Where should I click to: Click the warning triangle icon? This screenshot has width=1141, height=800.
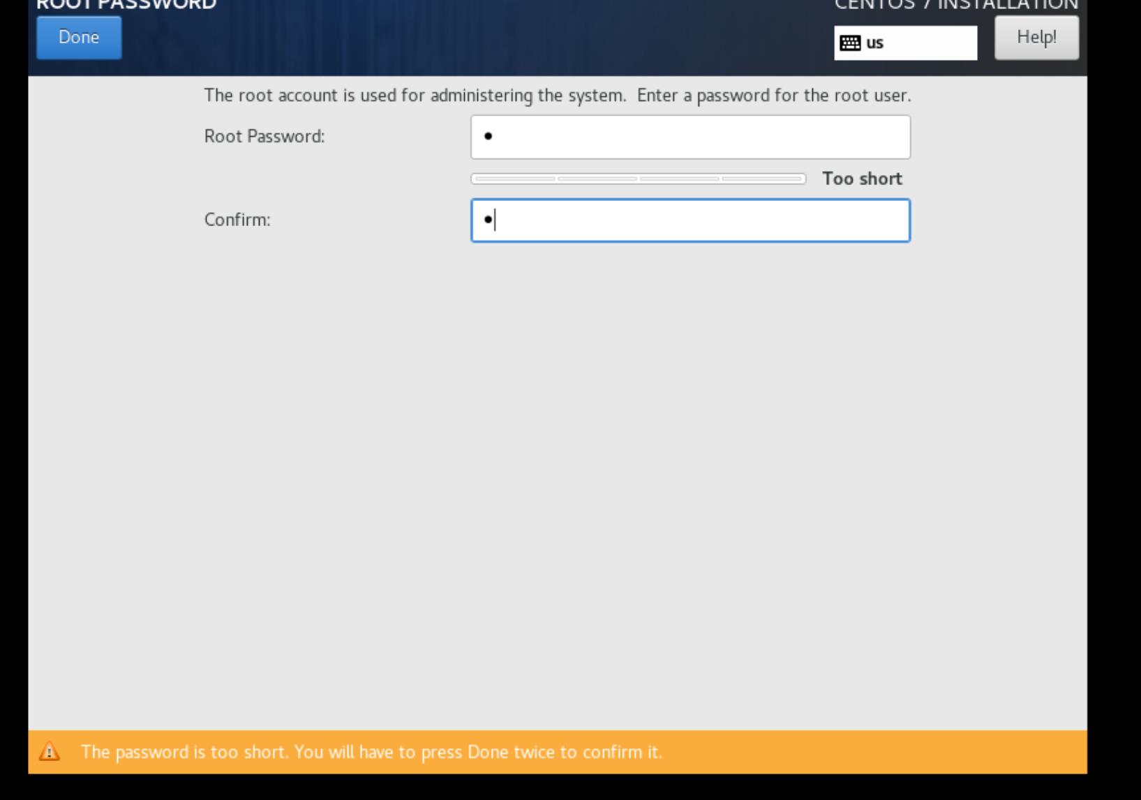pyautogui.click(x=50, y=752)
